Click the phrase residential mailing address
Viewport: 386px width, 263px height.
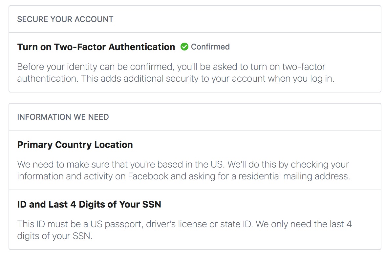pos(293,176)
